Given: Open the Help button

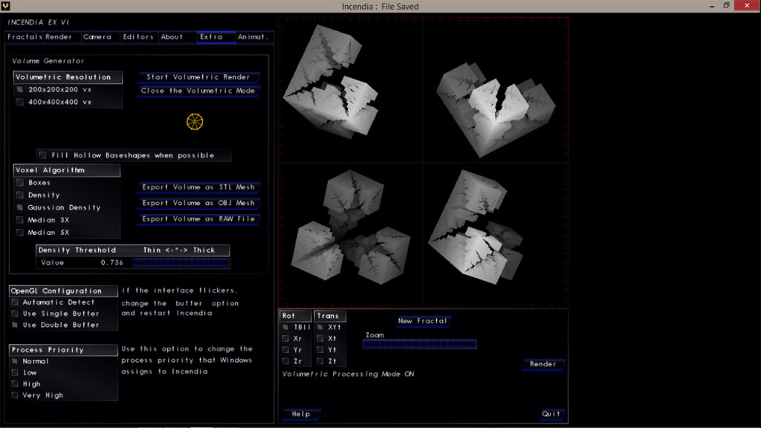Looking at the screenshot, I should point(301,415).
